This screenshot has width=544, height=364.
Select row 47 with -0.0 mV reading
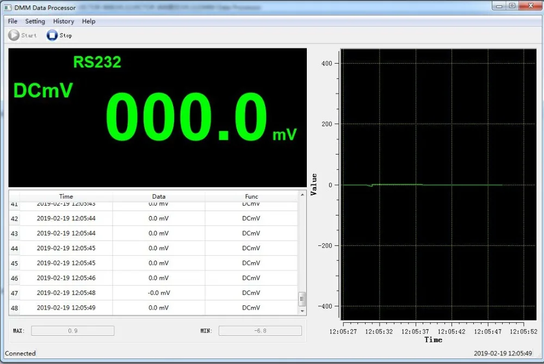(x=159, y=293)
